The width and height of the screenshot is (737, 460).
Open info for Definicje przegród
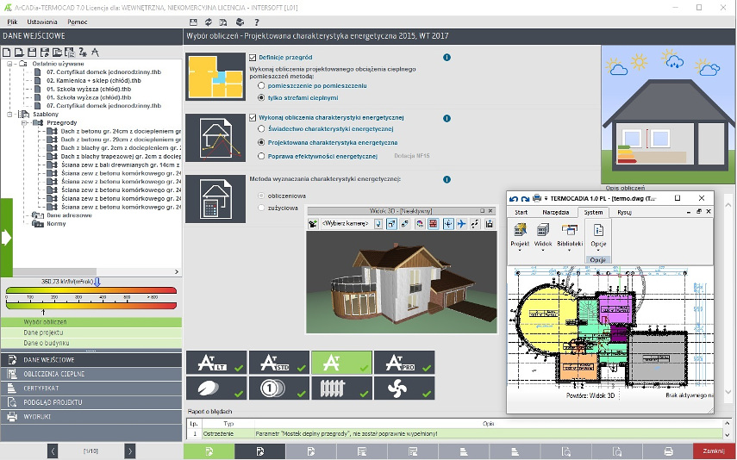pyautogui.click(x=447, y=58)
